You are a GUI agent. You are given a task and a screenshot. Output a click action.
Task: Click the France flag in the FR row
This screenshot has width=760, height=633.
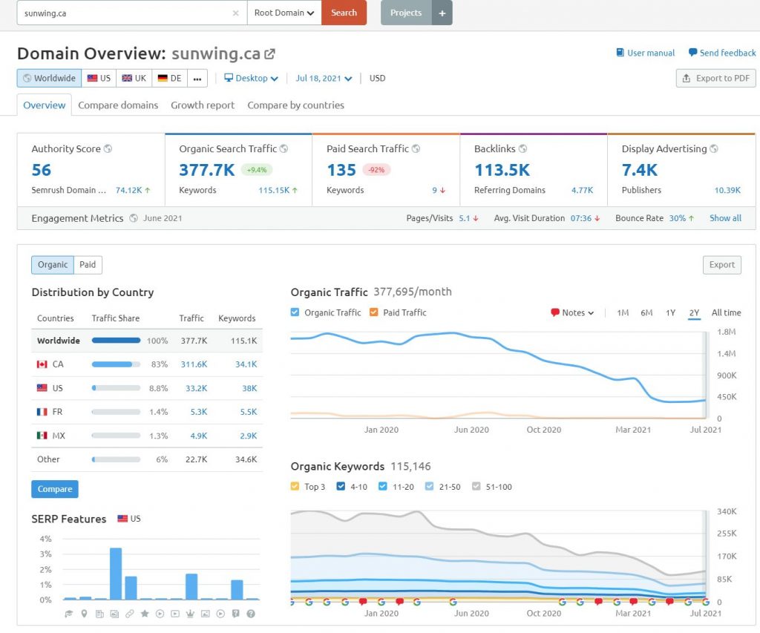pyautogui.click(x=42, y=412)
